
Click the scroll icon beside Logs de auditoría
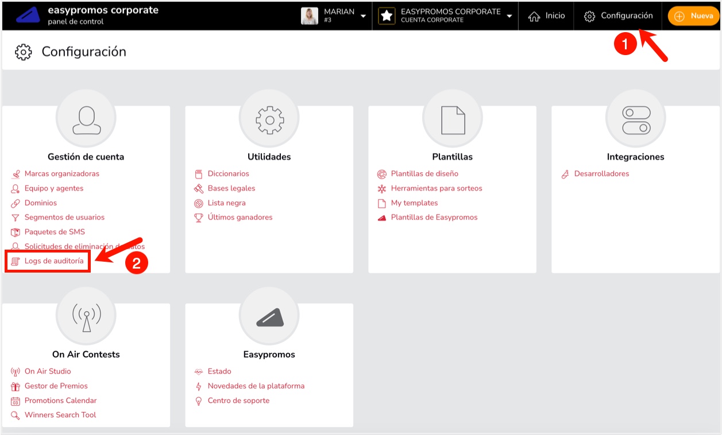16,261
